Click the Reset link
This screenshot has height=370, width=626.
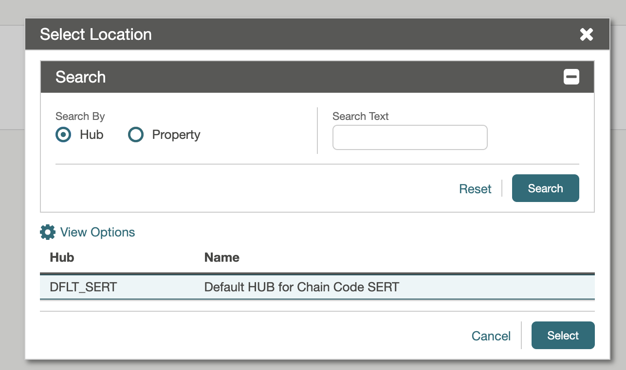click(x=475, y=189)
